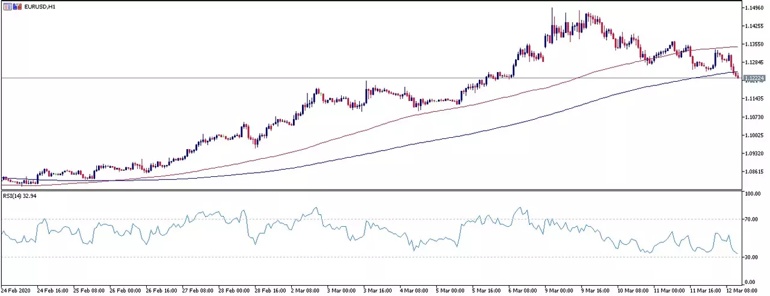Click the 1.09320 price scale label
Screen dimensions: 770x296
tap(755, 153)
